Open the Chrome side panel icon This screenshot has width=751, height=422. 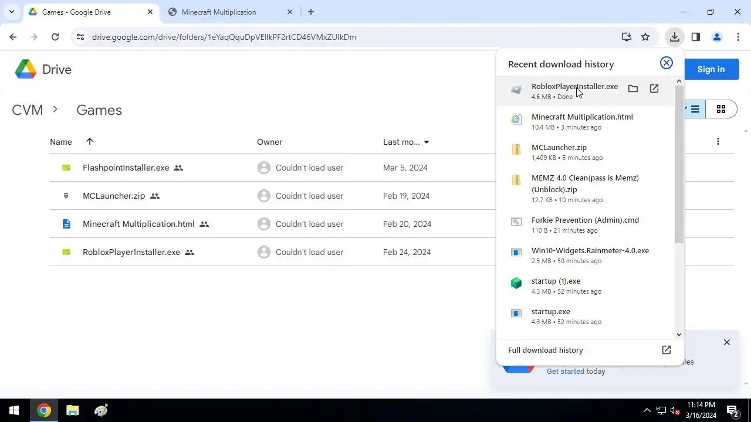[696, 37]
